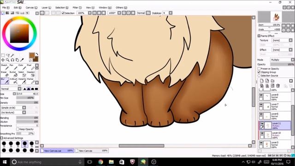The height and width of the screenshot is (166, 295).
Task: Open the no texture brush dropdown
Action: pos(13,113)
